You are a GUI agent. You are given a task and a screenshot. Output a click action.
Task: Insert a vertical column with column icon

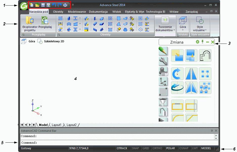[69, 18]
